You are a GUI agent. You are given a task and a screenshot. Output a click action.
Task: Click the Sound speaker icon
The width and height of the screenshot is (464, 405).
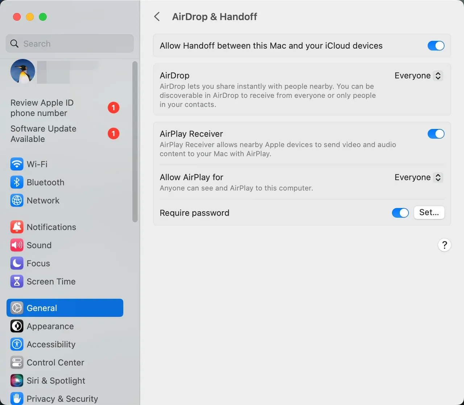[17, 245]
